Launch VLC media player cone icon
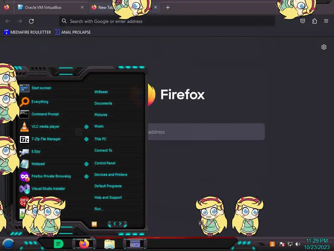This screenshot has width=334, height=251. [24, 126]
